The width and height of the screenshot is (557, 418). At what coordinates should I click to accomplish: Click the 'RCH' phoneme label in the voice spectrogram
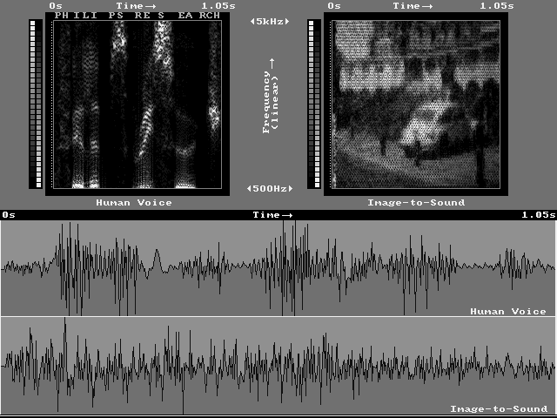pos(209,16)
